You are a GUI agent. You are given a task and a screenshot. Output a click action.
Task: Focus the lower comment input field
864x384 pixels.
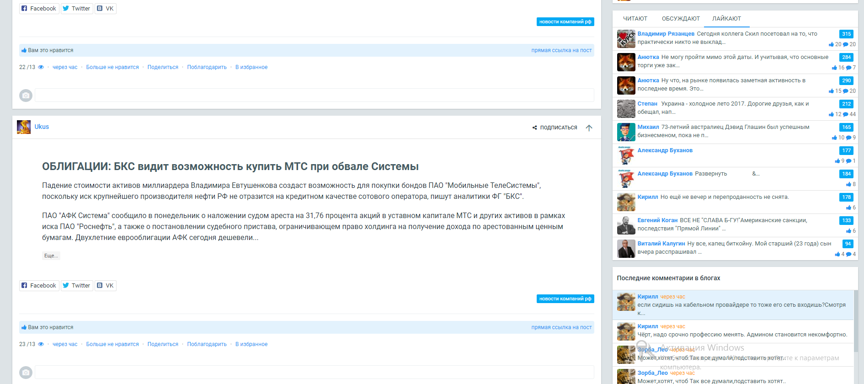click(315, 372)
